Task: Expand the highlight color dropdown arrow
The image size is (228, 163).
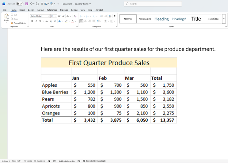Action: pyautogui.click(x=69, y=21)
